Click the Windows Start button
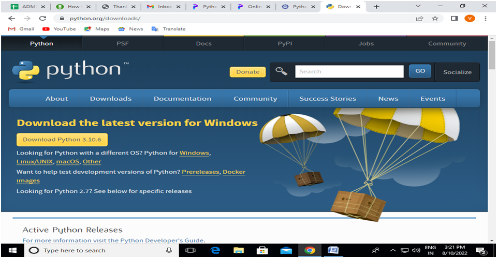This screenshot has width=497, height=258. point(12,250)
